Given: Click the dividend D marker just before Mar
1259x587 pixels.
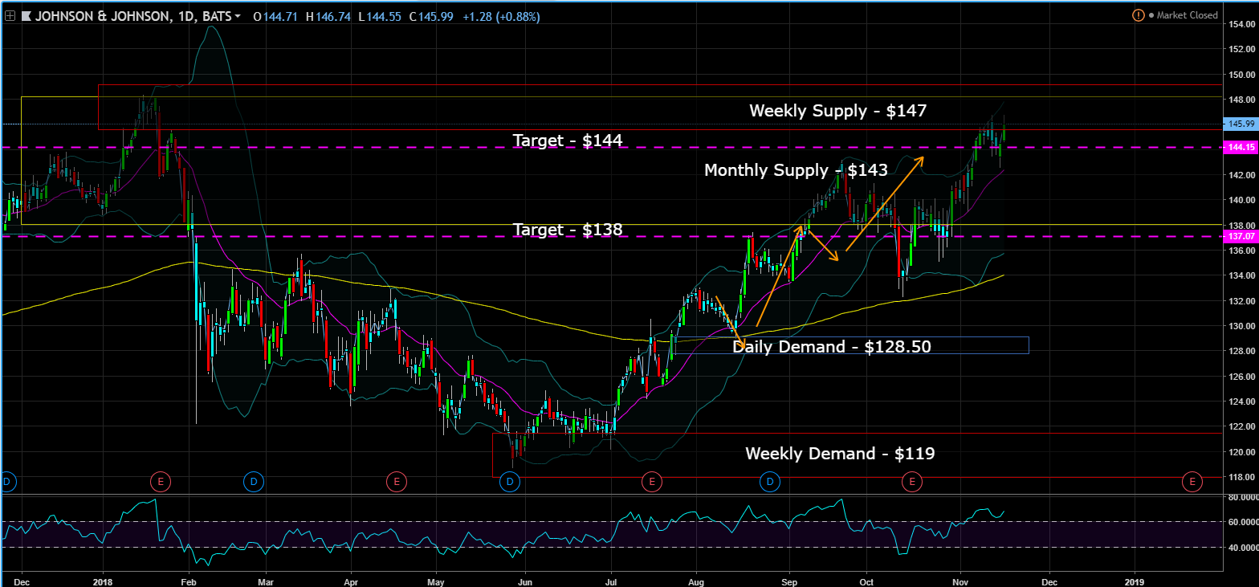Looking at the screenshot, I should 253,481.
